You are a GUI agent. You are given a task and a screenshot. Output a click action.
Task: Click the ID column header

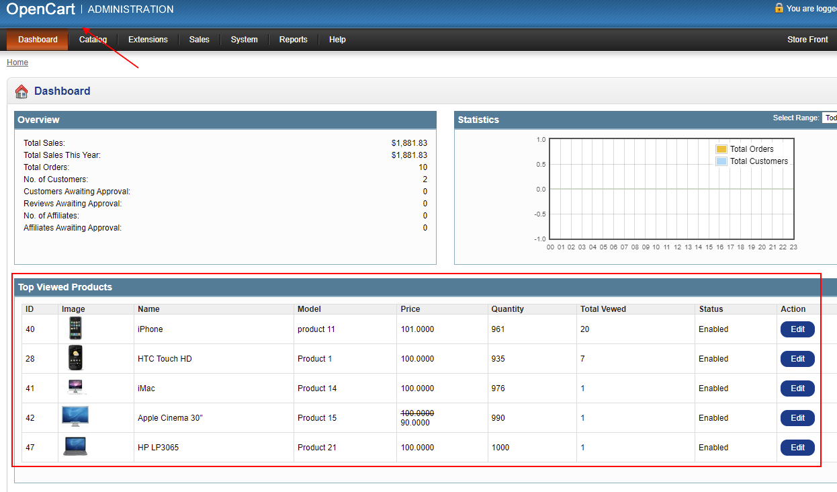point(30,309)
